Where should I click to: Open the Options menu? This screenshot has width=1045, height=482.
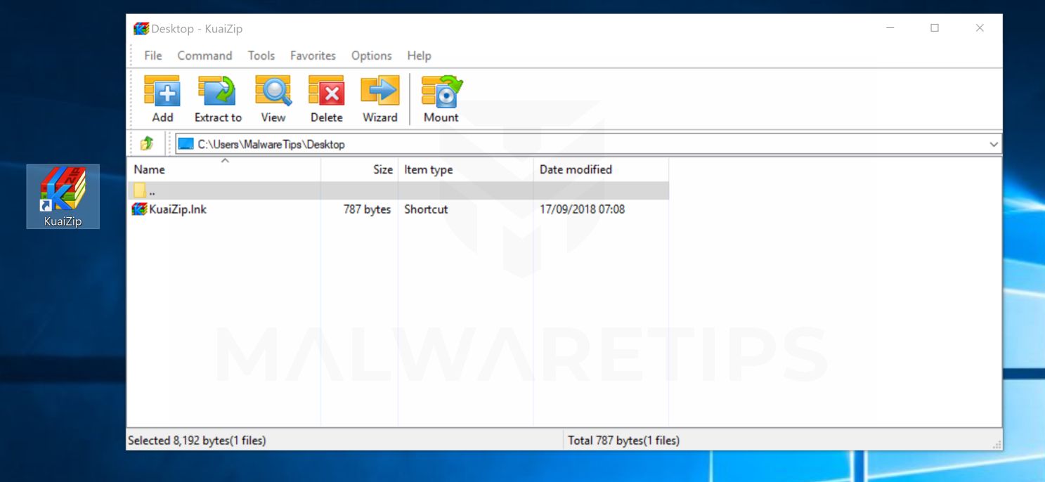point(371,56)
